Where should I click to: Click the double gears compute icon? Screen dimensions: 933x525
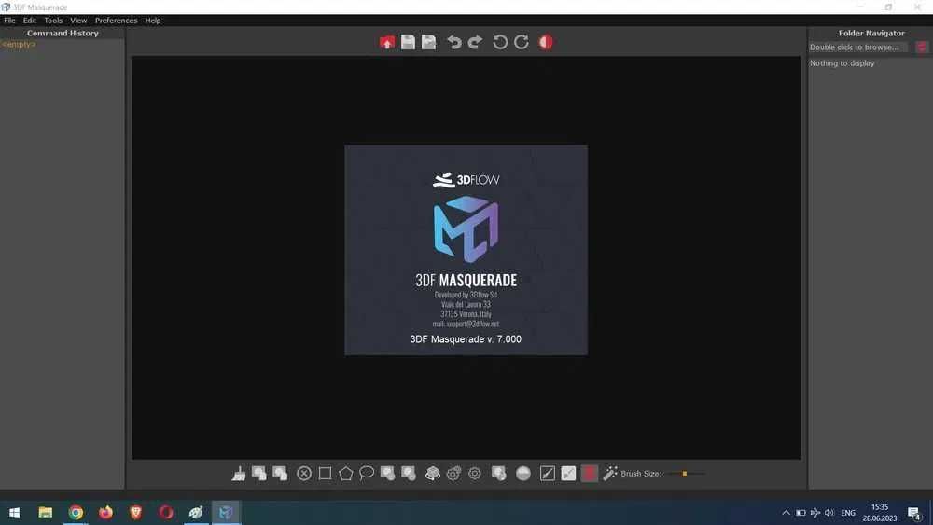click(x=453, y=474)
